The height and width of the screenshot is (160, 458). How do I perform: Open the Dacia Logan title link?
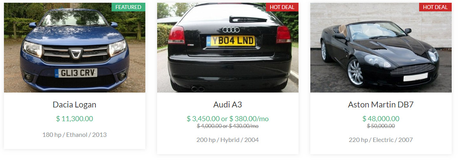[75, 105]
